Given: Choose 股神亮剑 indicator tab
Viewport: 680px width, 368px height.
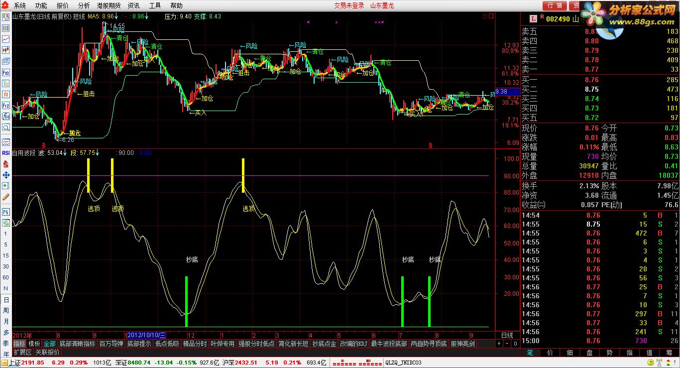Looking at the screenshot, I should [x=462, y=344].
